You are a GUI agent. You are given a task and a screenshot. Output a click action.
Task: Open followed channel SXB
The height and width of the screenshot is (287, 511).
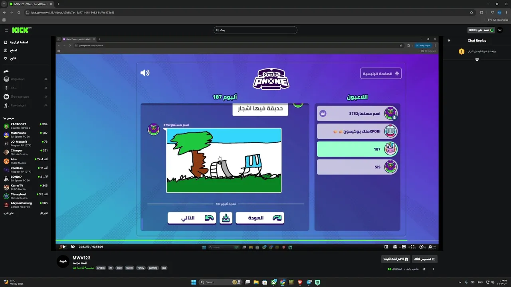pos(26,88)
